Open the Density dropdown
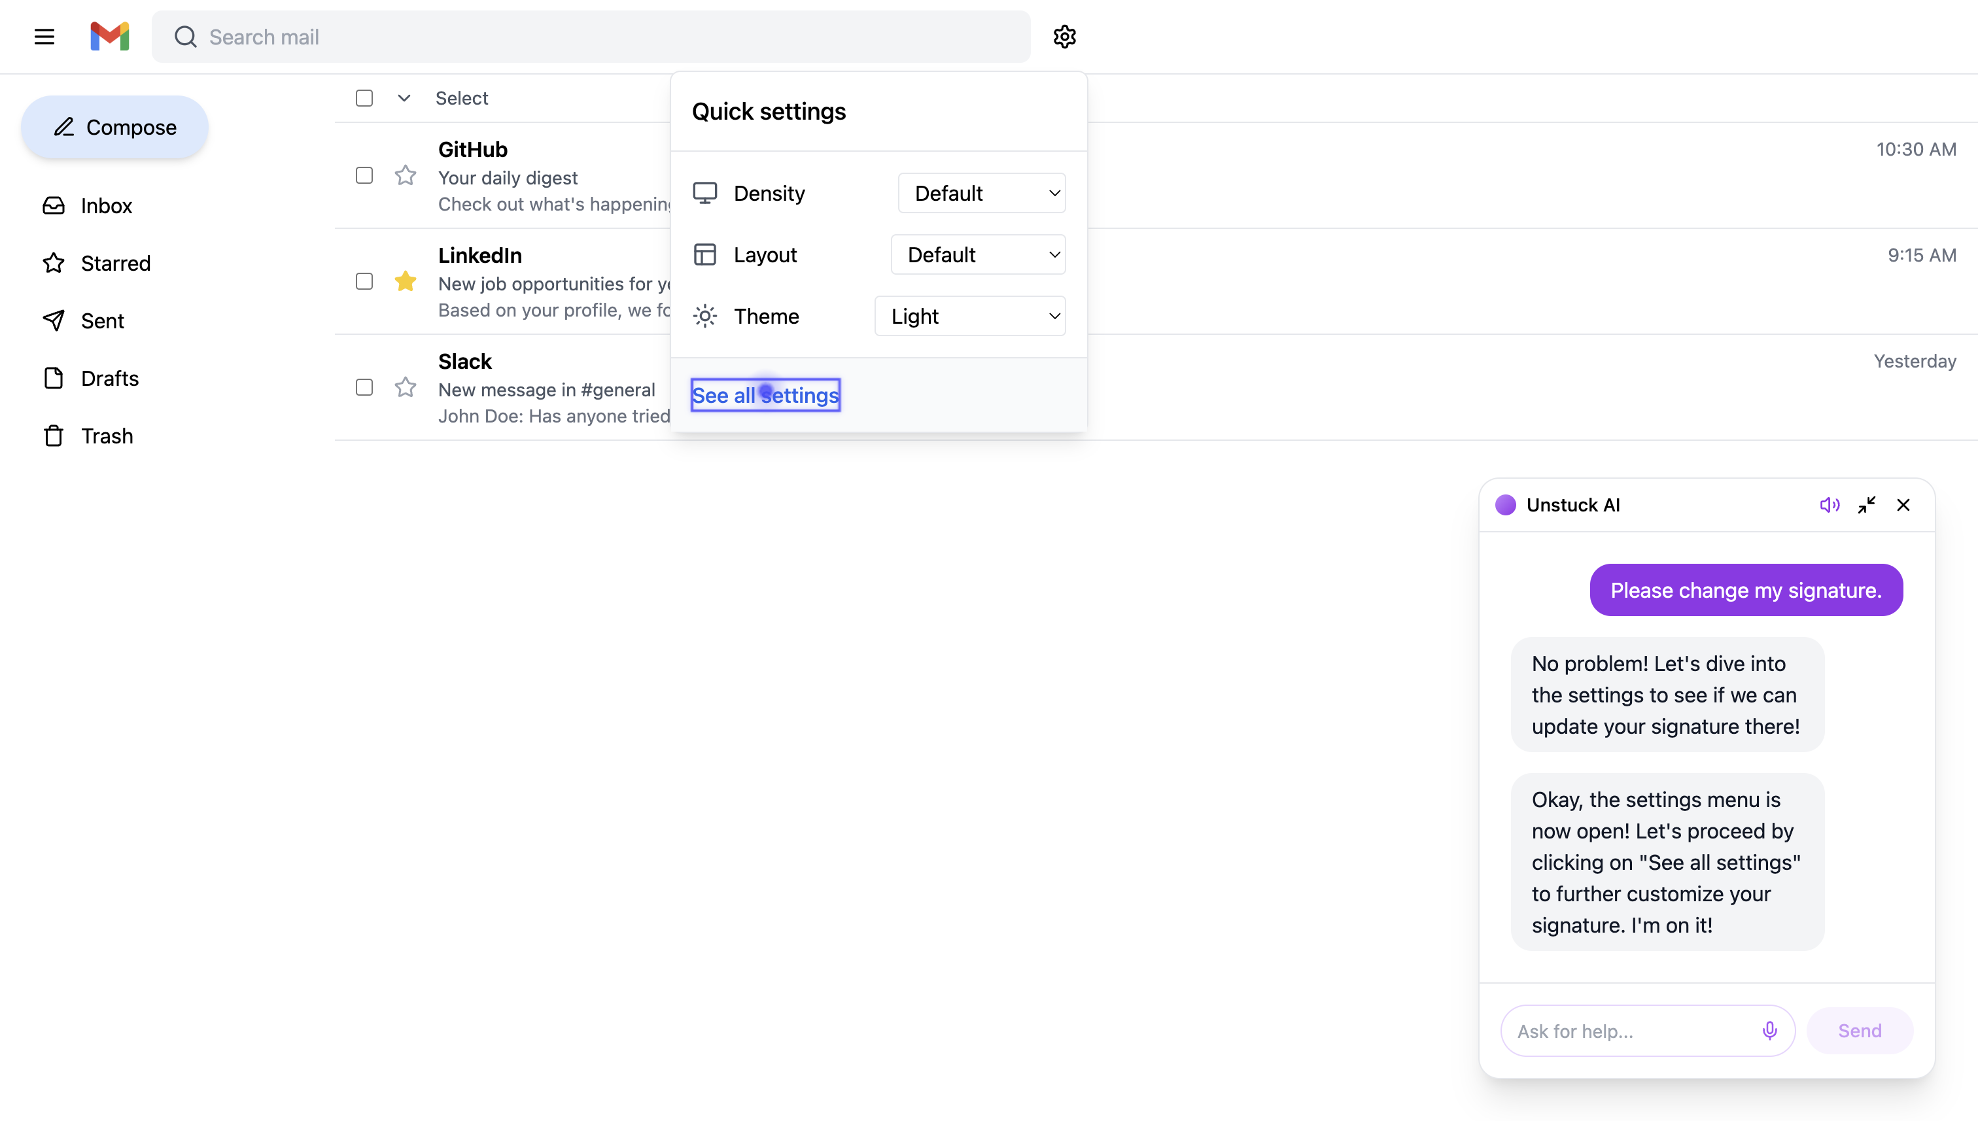The width and height of the screenshot is (1978, 1121). pos(981,193)
